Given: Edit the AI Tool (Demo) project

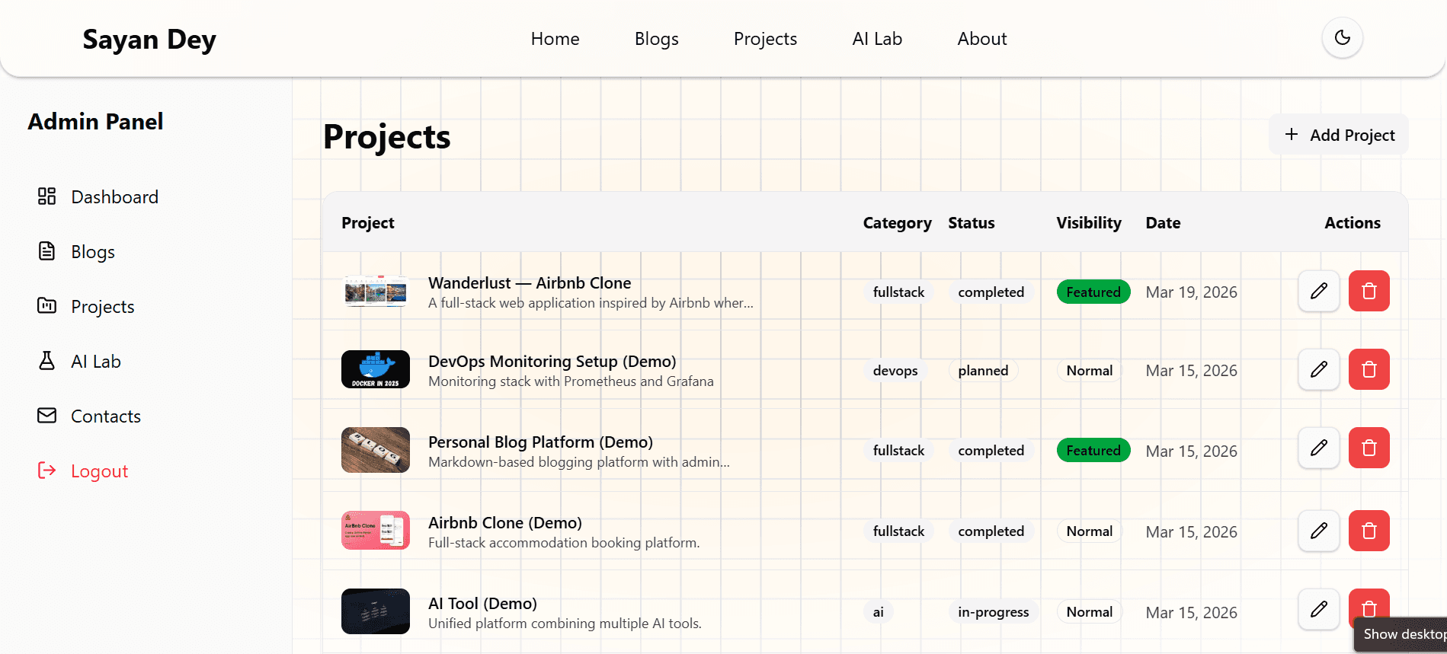Looking at the screenshot, I should tap(1318, 609).
